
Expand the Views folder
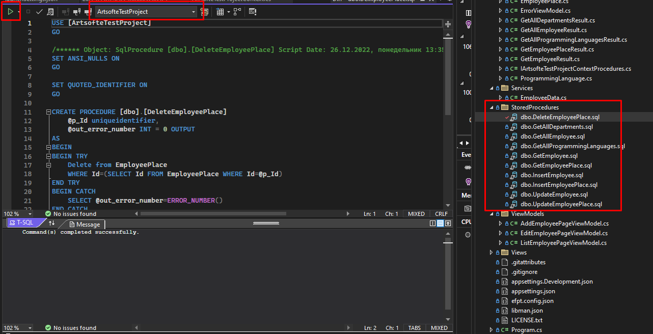[x=492, y=253]
